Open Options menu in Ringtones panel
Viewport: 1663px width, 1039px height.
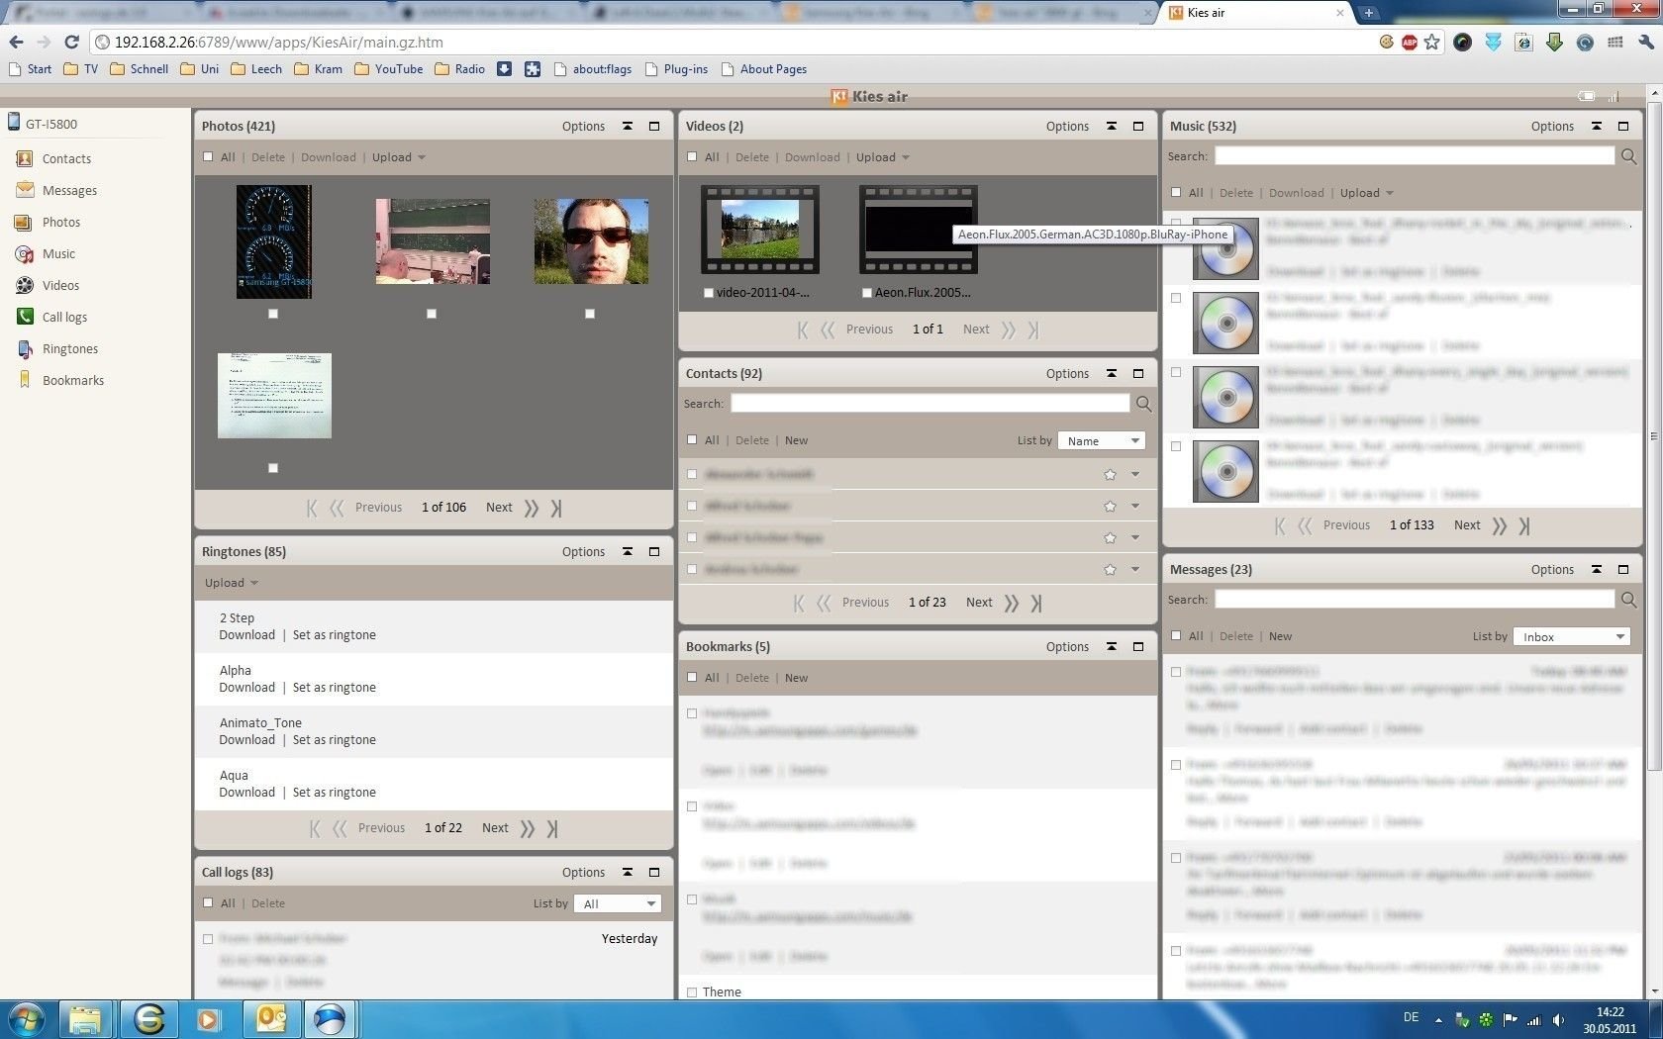[x=583, y=551]
